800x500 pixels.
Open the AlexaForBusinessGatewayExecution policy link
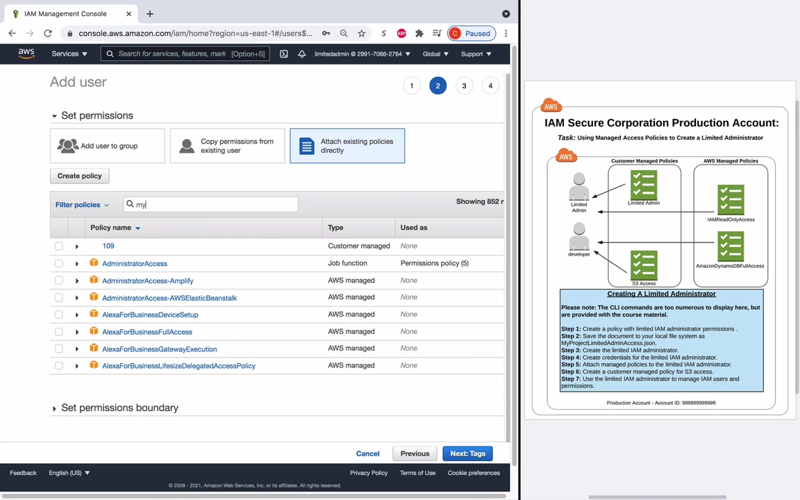click(x=159, y=349)
